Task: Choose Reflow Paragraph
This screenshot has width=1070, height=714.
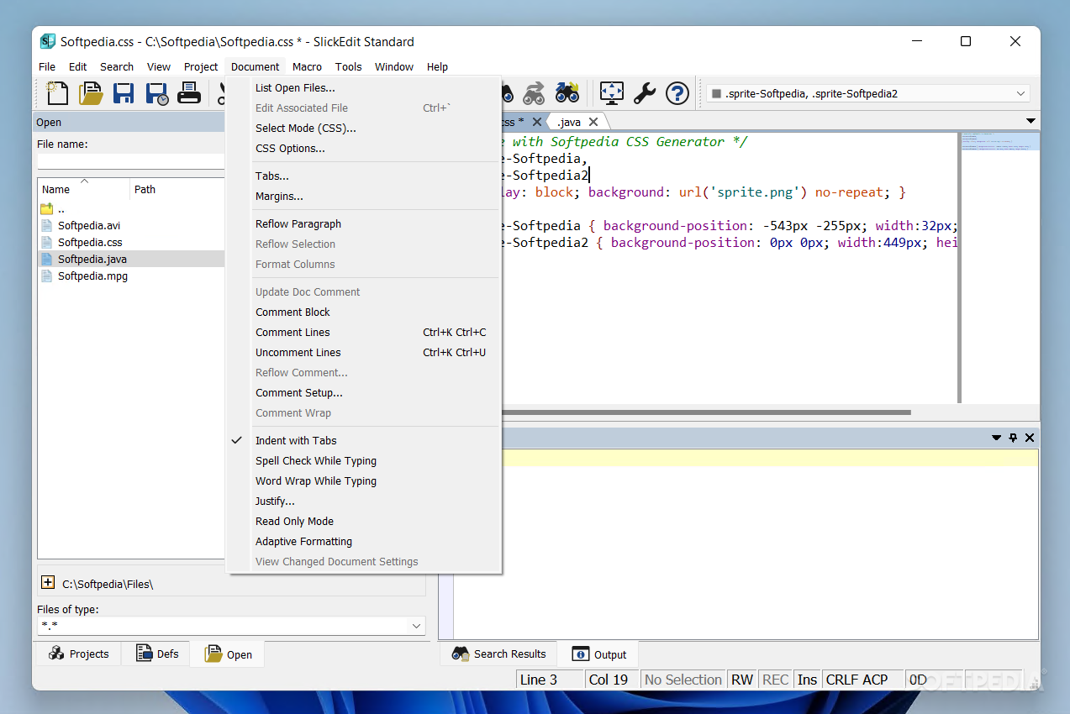Action: (298, 223)
